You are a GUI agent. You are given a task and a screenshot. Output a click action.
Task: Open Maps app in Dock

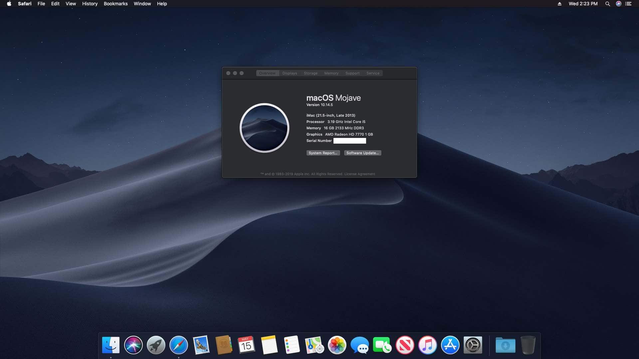coord(314,345)
